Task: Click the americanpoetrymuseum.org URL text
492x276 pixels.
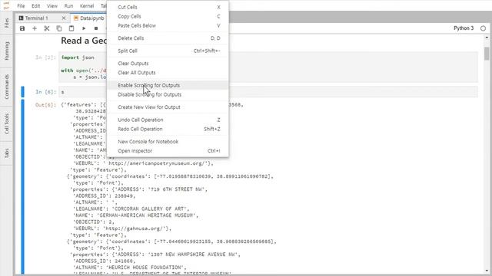Action: (x=158, y=163)
